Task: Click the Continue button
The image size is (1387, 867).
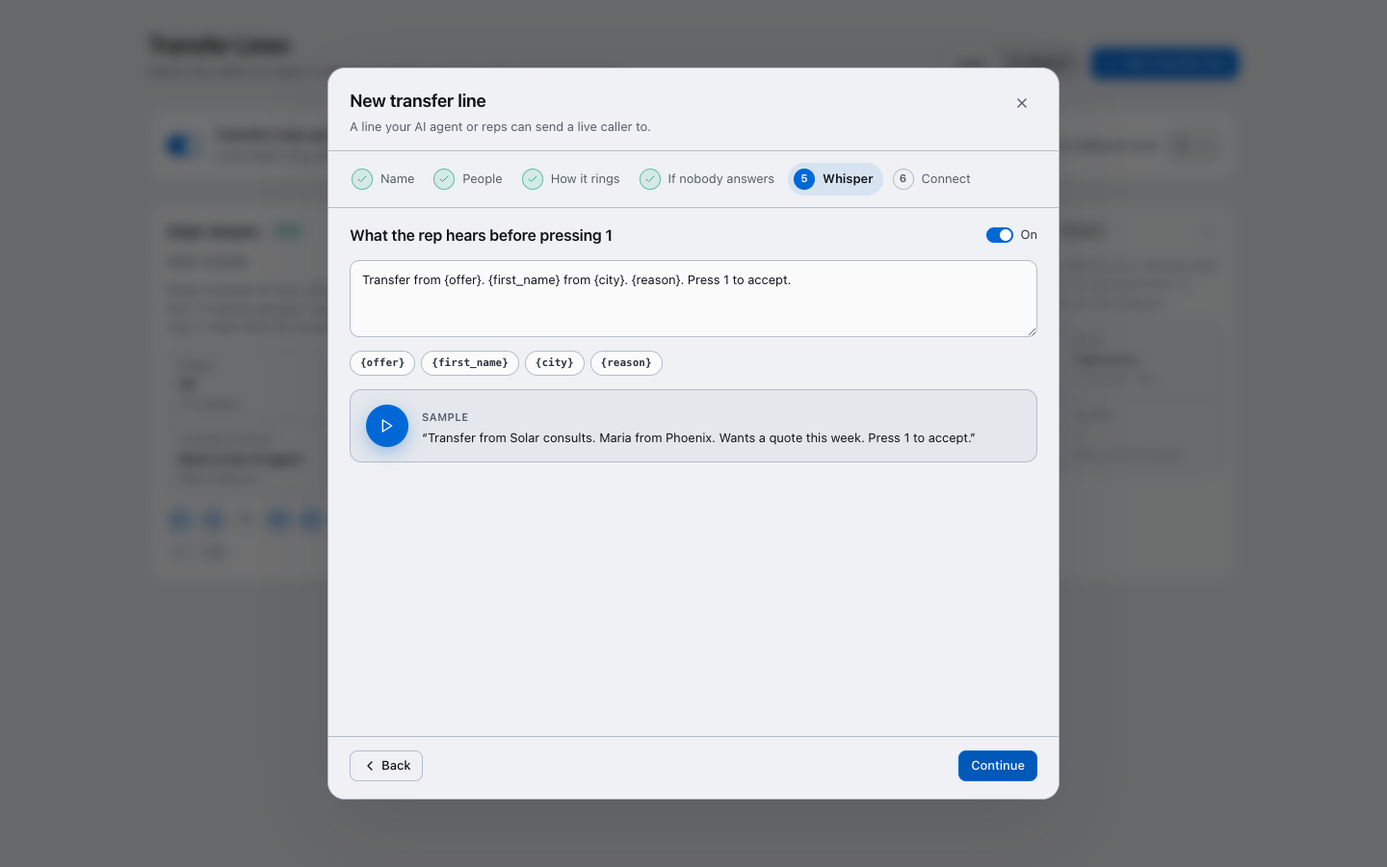Action: [x=998, y=766]
